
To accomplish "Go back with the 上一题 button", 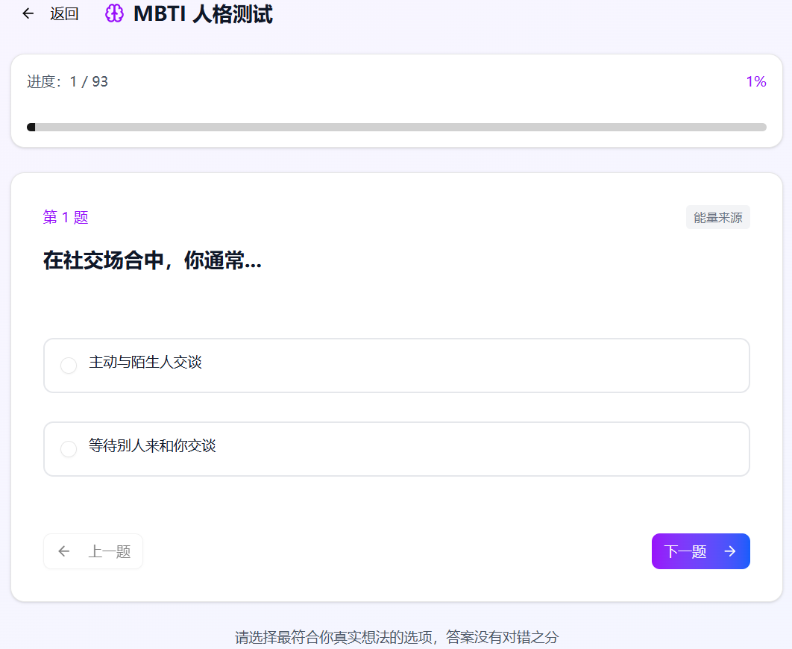I will click(x=93, y=551).
